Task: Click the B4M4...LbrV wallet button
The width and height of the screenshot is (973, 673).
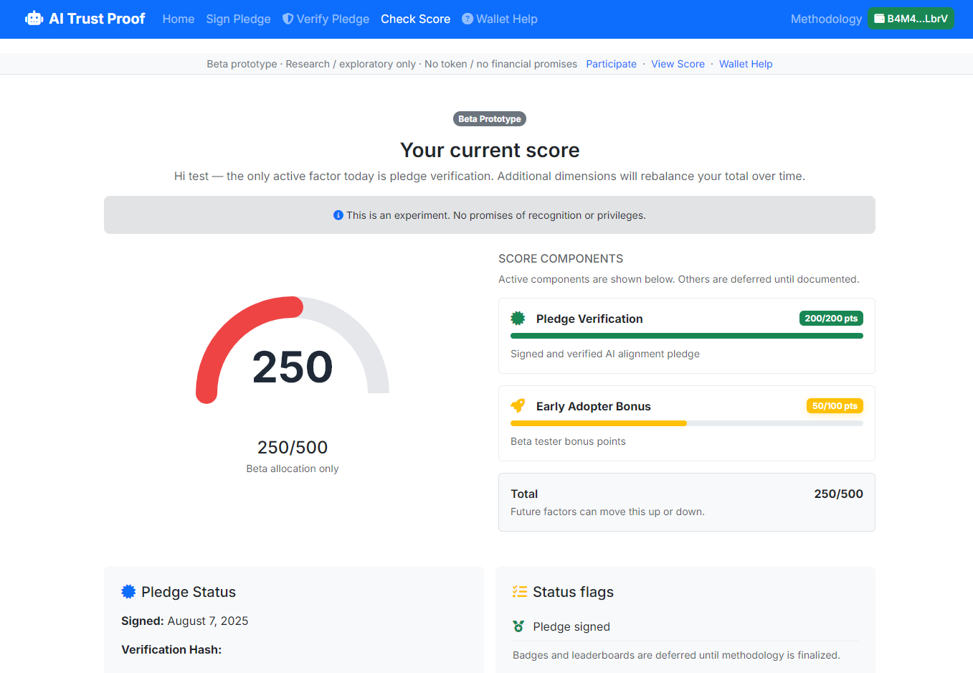Action: [911, 19]
